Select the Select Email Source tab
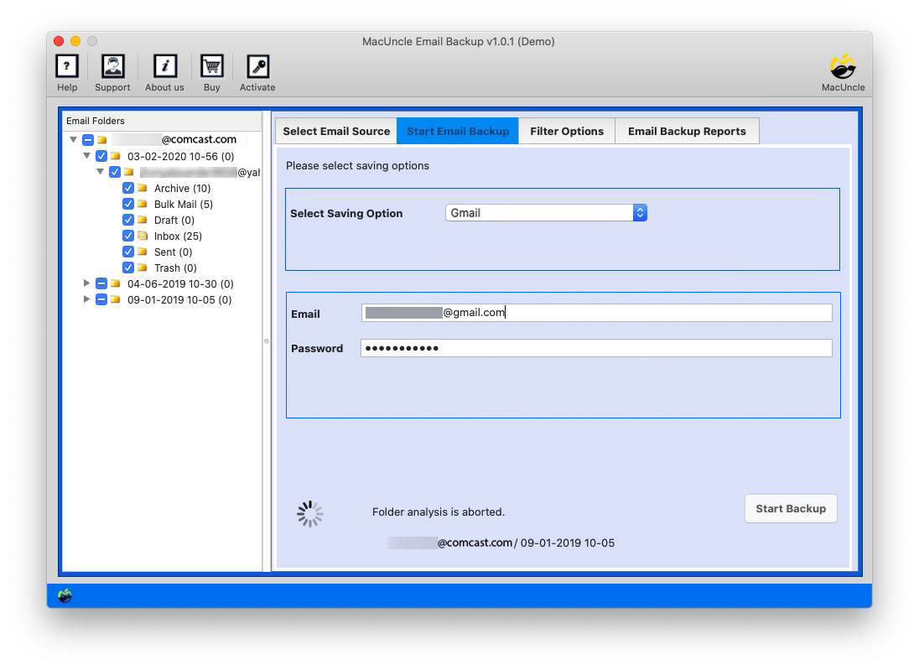 [x=335, y=131]
